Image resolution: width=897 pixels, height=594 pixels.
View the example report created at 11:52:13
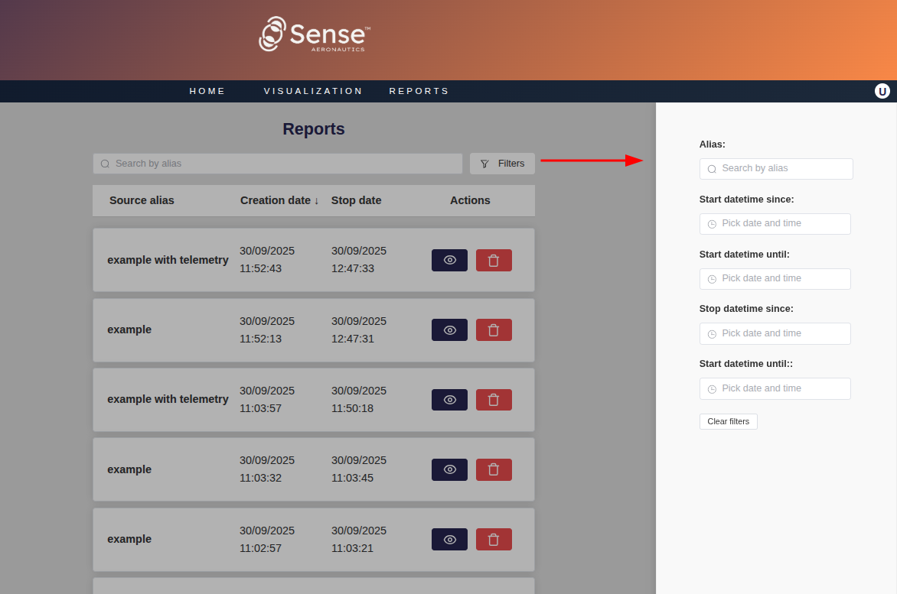coord(449,330)
